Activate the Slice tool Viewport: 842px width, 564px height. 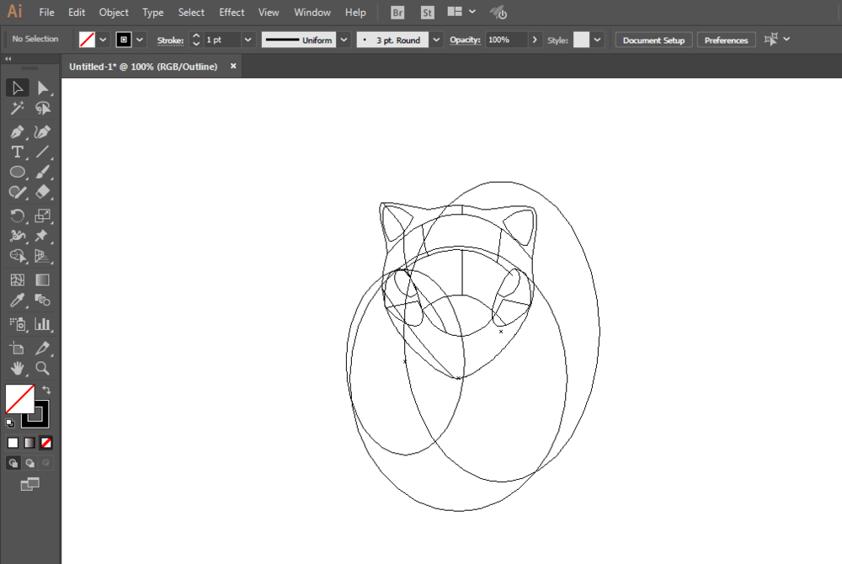(x=42, y=349)
